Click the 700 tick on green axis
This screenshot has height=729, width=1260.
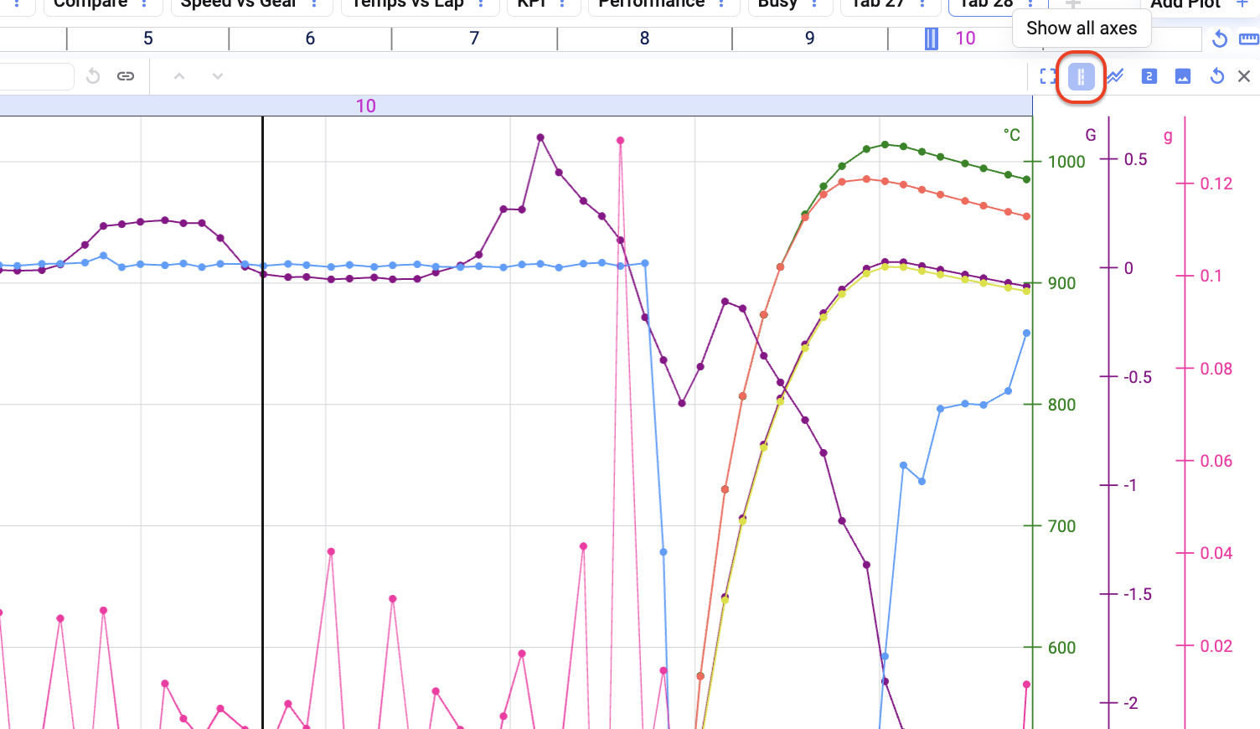1061,526
